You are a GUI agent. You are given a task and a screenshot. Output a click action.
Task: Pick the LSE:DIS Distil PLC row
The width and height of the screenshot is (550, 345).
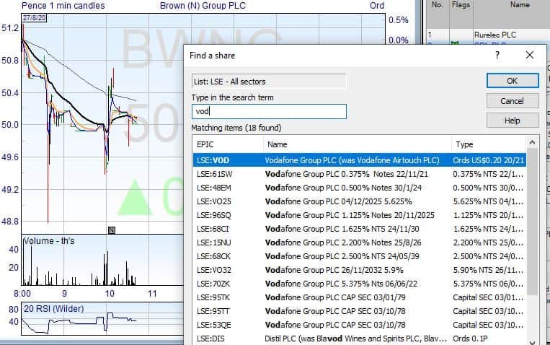(359, 338)
